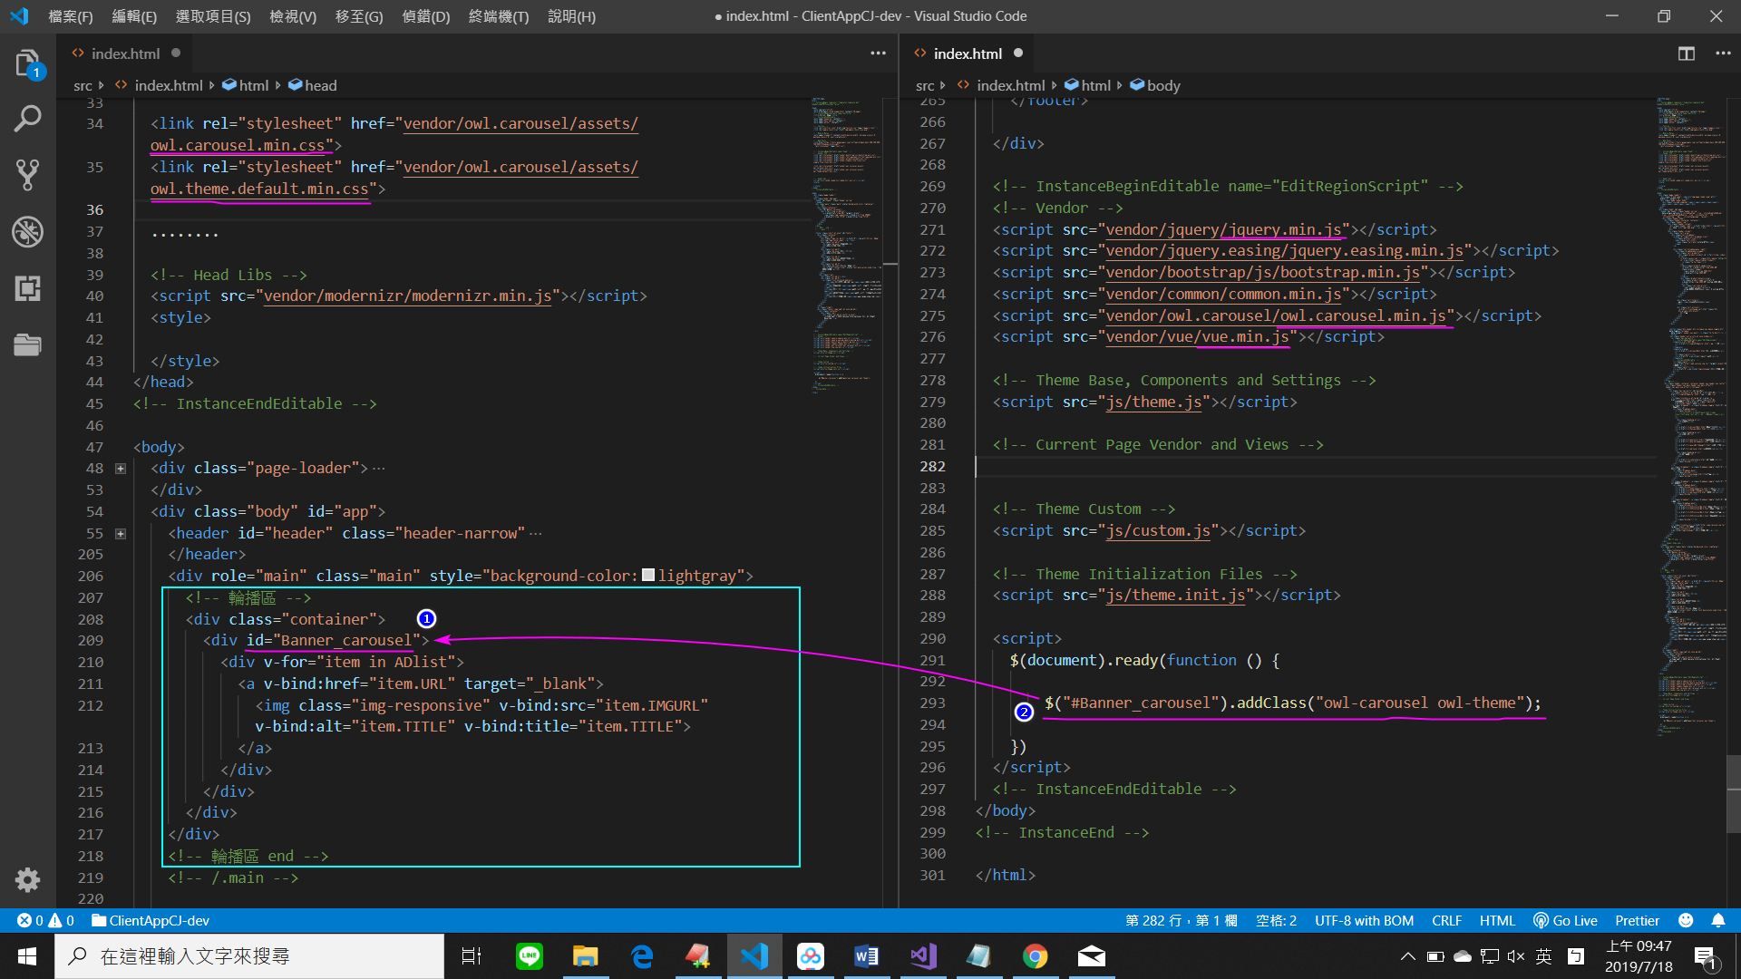Click Prettier in the status bar

pyautogui.click(x=1636, y=920)
